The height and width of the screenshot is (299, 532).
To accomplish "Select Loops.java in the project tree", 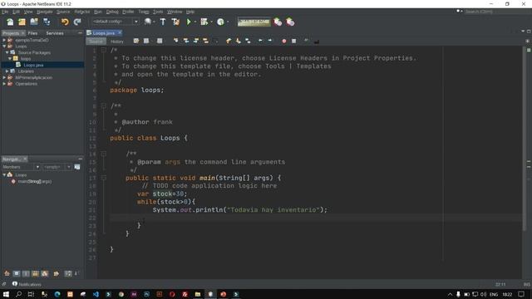I will click(33, 65).
